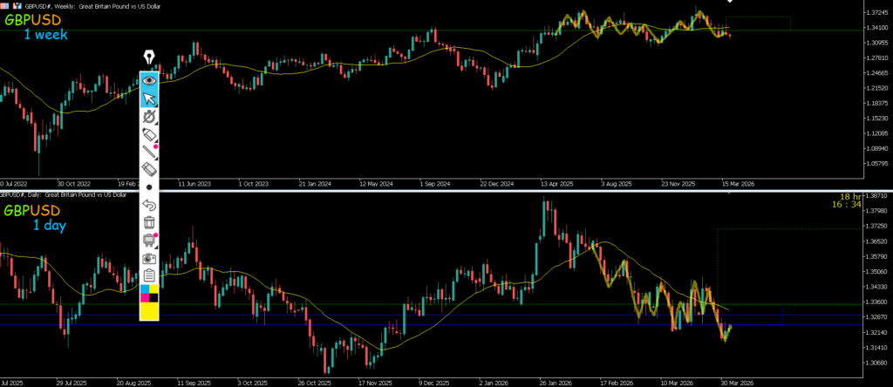893x387 pixels.
Task: Take a snapshot with the camera icon
Action: (x=149, y=258)
